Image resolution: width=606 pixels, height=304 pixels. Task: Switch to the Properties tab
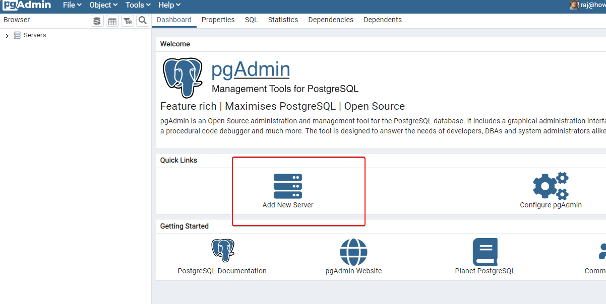coord(218,20)
